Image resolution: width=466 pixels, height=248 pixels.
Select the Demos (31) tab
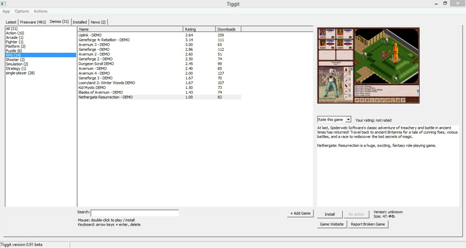click(59, 22)
